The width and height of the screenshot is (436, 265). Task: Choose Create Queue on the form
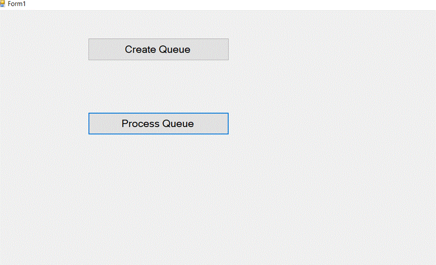point(158,49)
